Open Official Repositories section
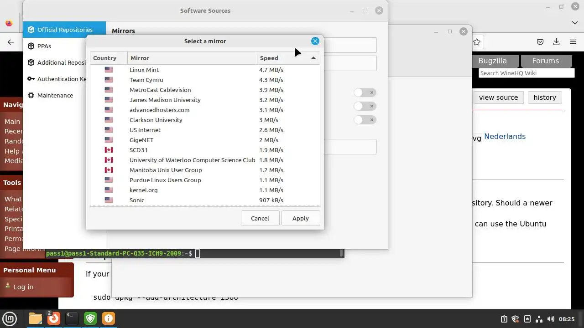The image size is (584, 328). (64, 30)
